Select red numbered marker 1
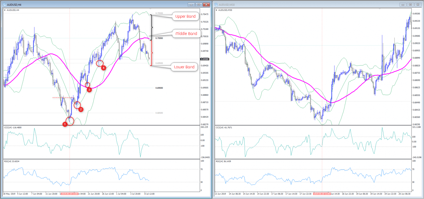 65,124
